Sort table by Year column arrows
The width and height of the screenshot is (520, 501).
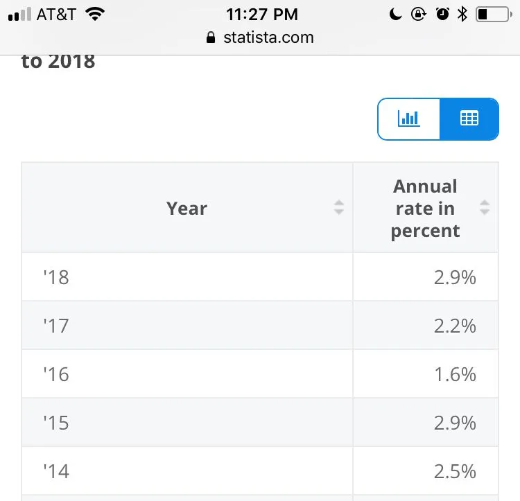click(338, 207)
